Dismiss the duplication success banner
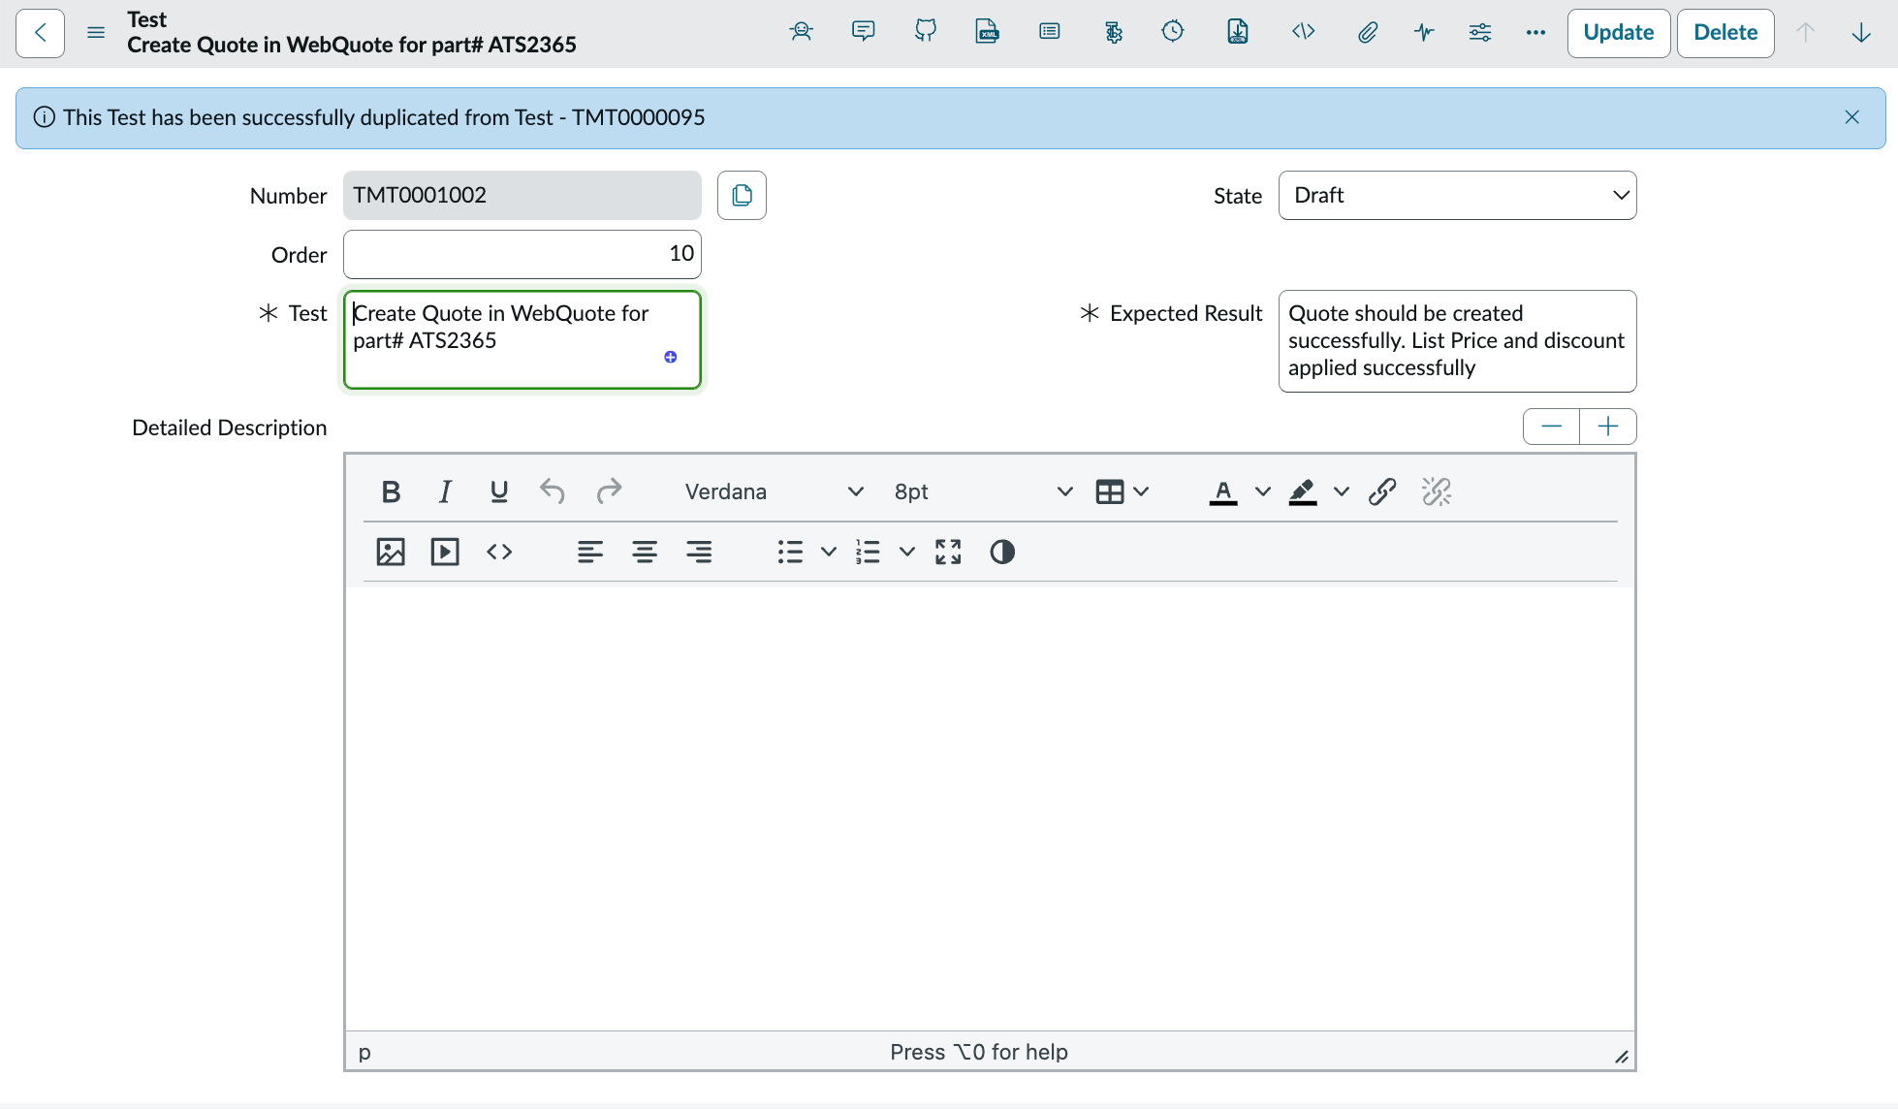The width and height of the screenshot is (1898, 1109). 1851,117
